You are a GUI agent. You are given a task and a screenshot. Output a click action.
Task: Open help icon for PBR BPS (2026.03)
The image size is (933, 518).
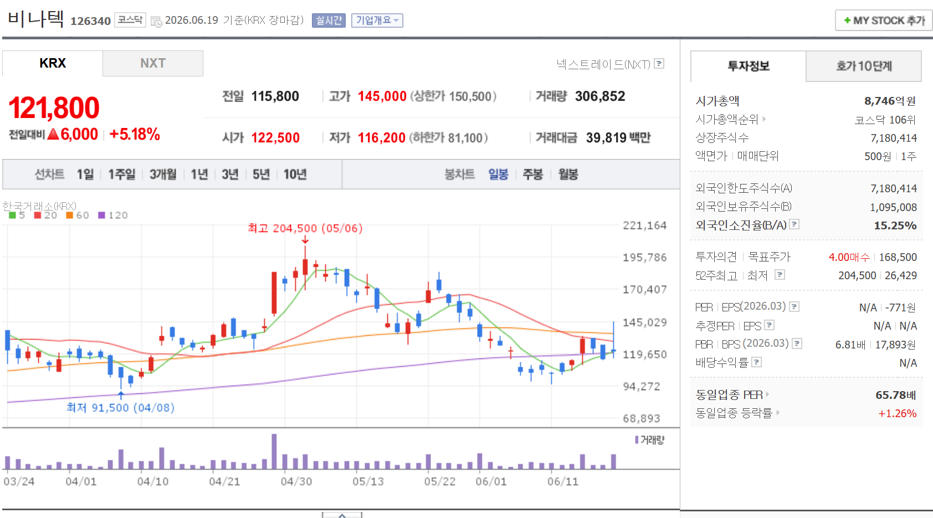click(x=797, y=343)
